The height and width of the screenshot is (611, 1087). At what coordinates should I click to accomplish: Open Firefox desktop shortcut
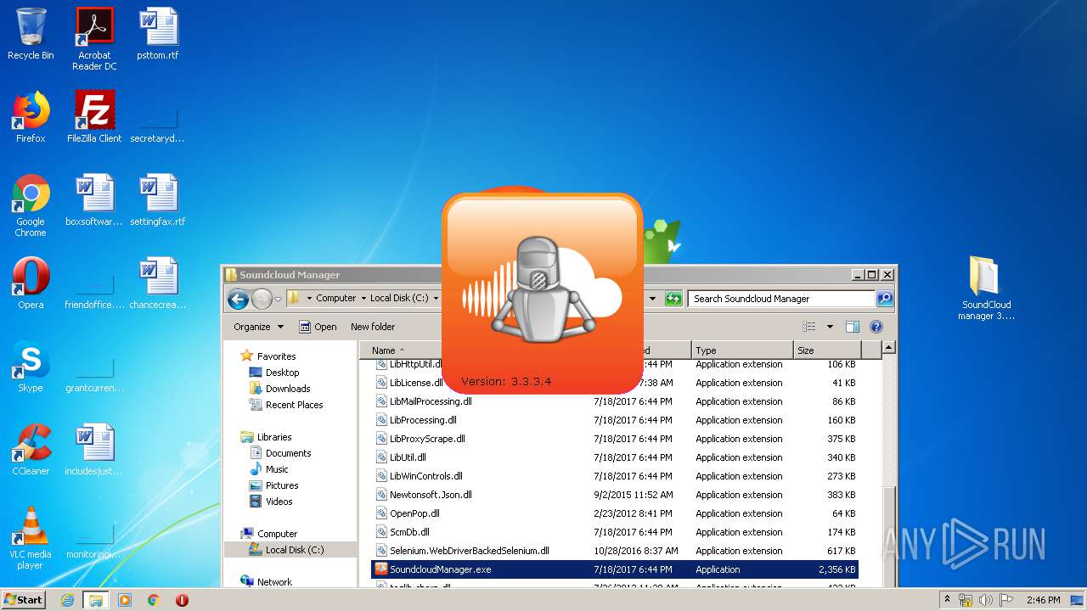pyautogui.click(x=31, y=117)
